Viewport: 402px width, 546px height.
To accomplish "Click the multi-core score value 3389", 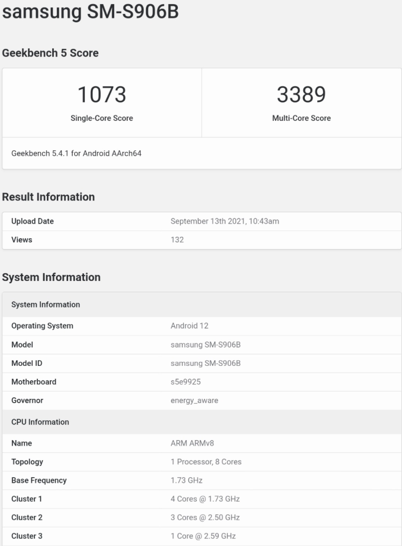I will (301, 94).
